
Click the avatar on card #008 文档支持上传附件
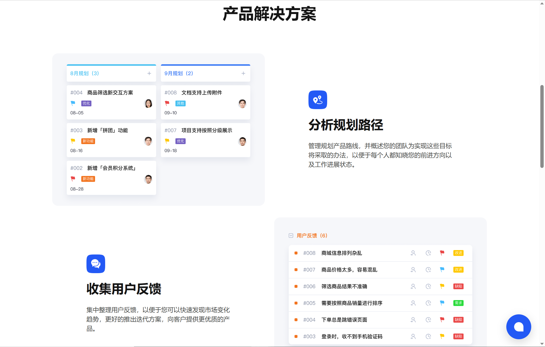(242, 103)
